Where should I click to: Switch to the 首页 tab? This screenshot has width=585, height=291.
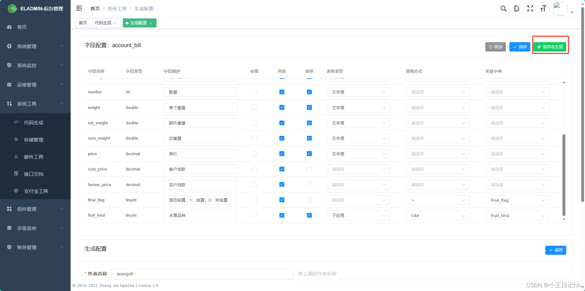(x=83, y=23)
